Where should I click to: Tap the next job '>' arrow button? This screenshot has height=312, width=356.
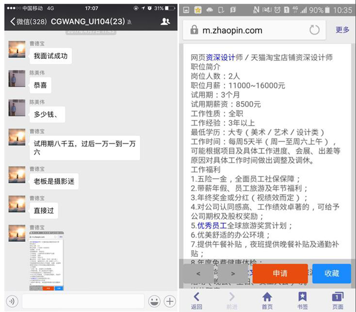233,274
